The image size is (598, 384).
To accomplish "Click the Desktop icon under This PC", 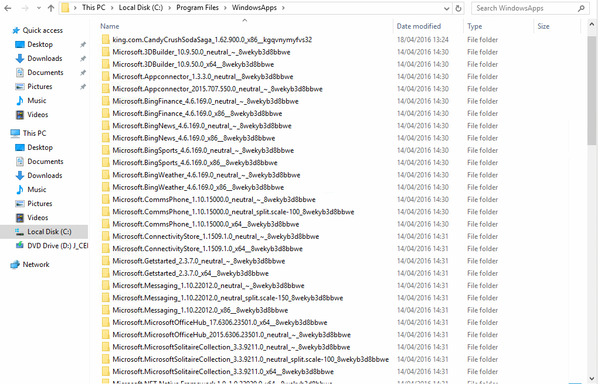I will 20,148.
